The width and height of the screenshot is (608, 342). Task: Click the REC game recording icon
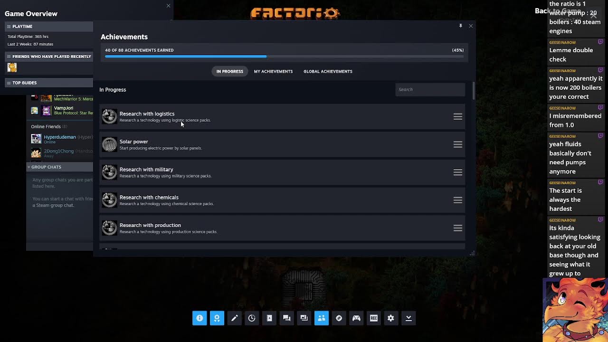click(x=374, y=318)
